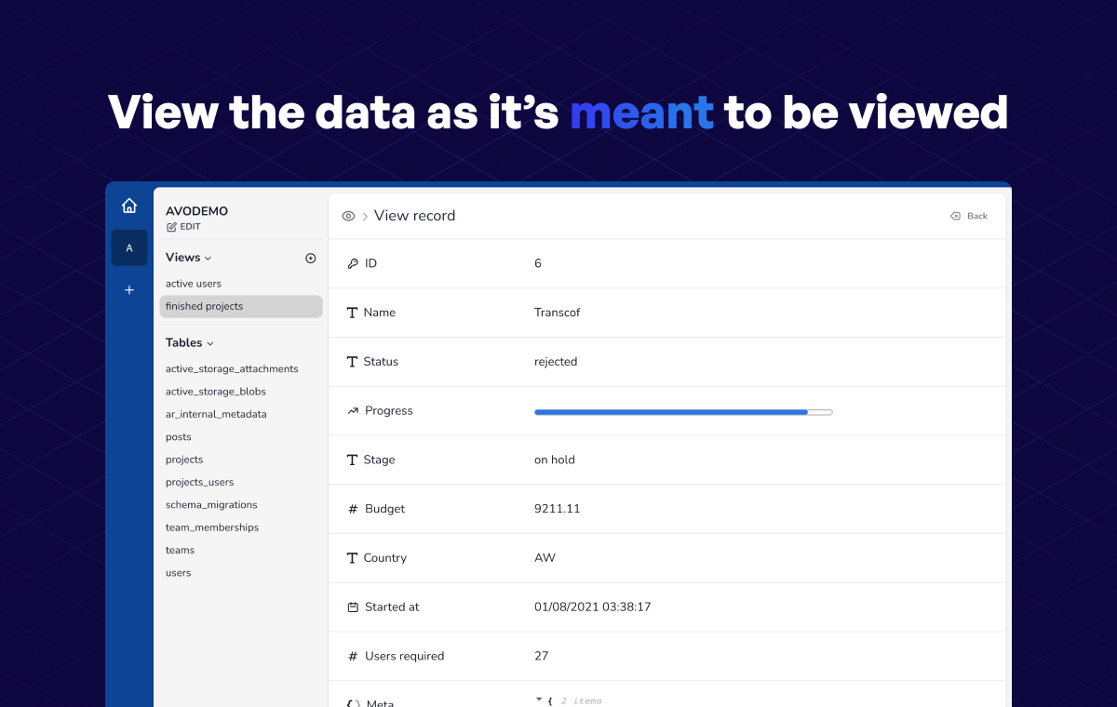The image size is (1117, 707).
Task: Open the home icon in sidebar
Action: 129,206
